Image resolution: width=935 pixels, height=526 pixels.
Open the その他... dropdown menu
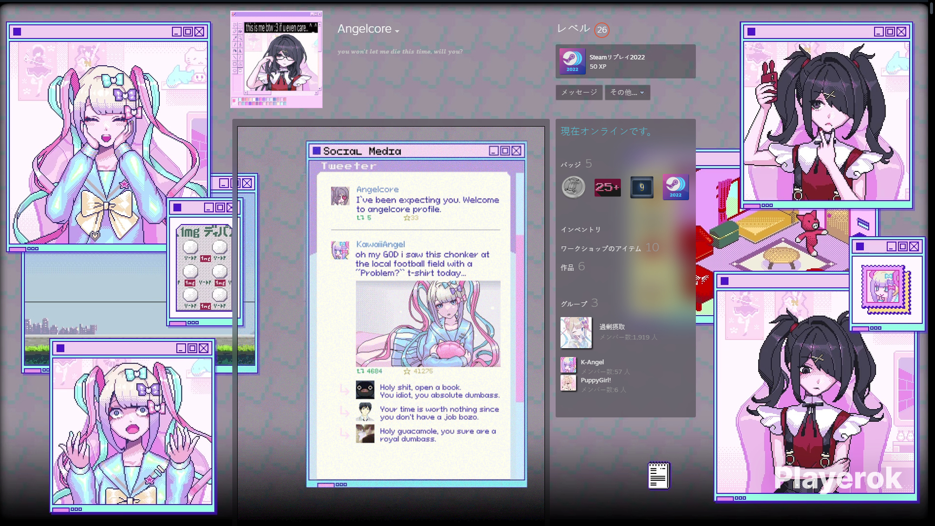(x=627, y=92)
